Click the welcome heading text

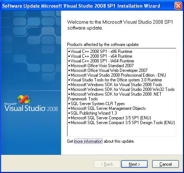tap(120, 25)
